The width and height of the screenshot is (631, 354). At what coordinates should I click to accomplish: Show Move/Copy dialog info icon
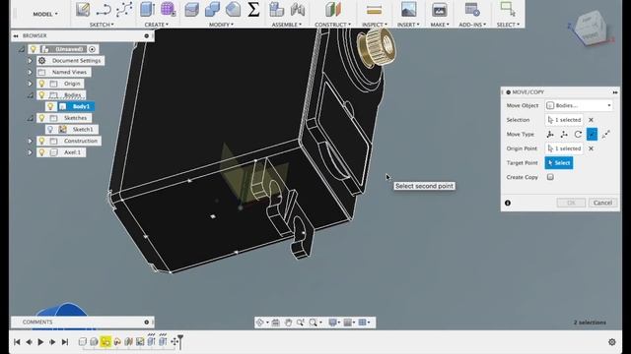tap(508, 204)
